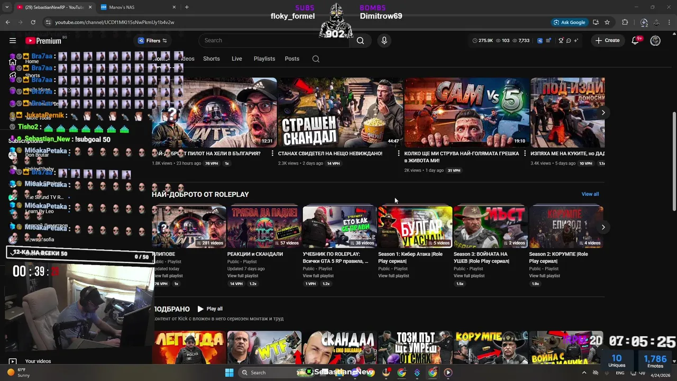Click the ENG language indicator
The width and height of the screenshot is (677, 381).
[620, 373]
